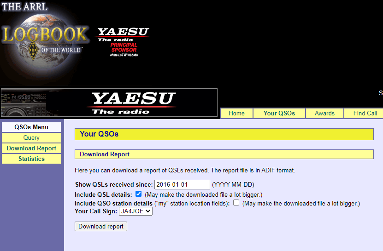Viewport: 383px width, 251px height.
Task: Expand the Your Call Sign dropdown
Action: click(x=136, y=211)
